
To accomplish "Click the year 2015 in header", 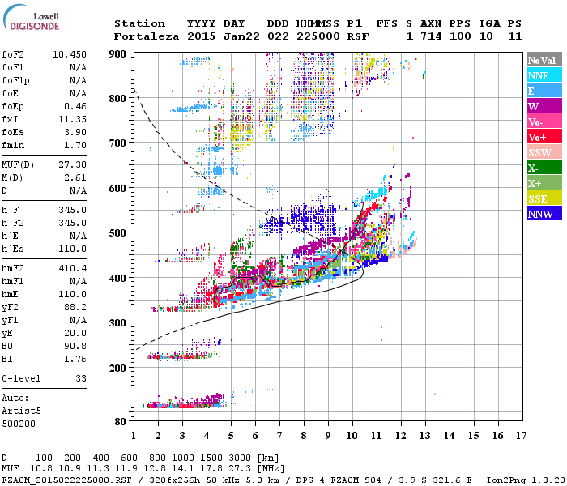I will 201,36.
